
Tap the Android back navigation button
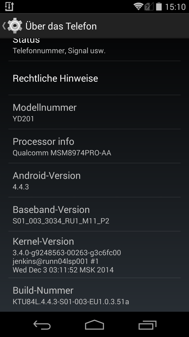point(42,325)
